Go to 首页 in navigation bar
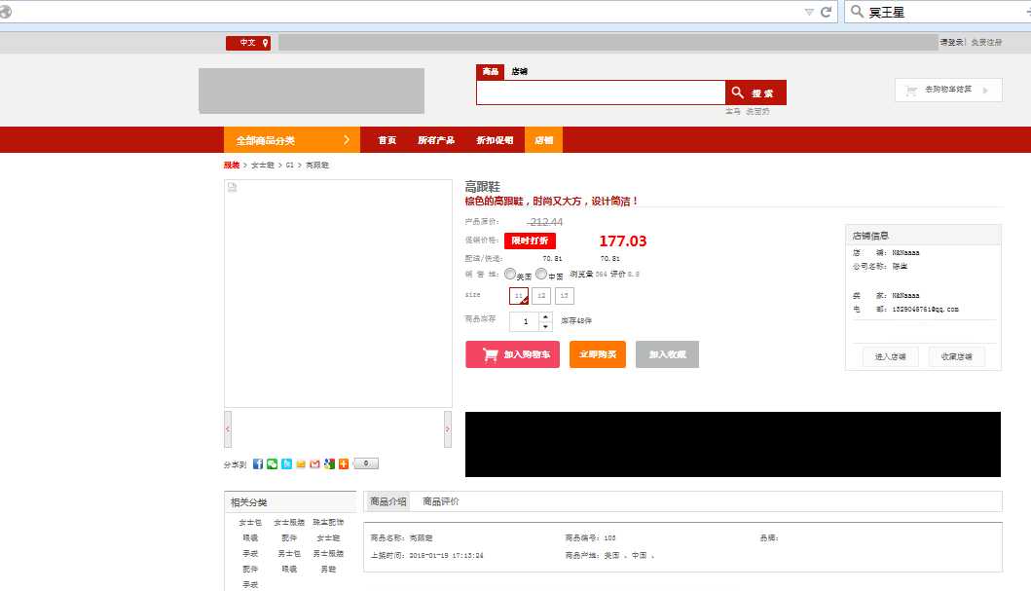 [387, 140]
